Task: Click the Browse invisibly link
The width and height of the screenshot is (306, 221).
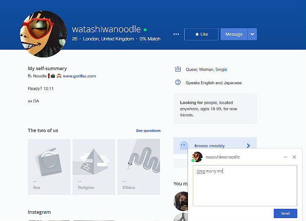Action: click(209, 146)
